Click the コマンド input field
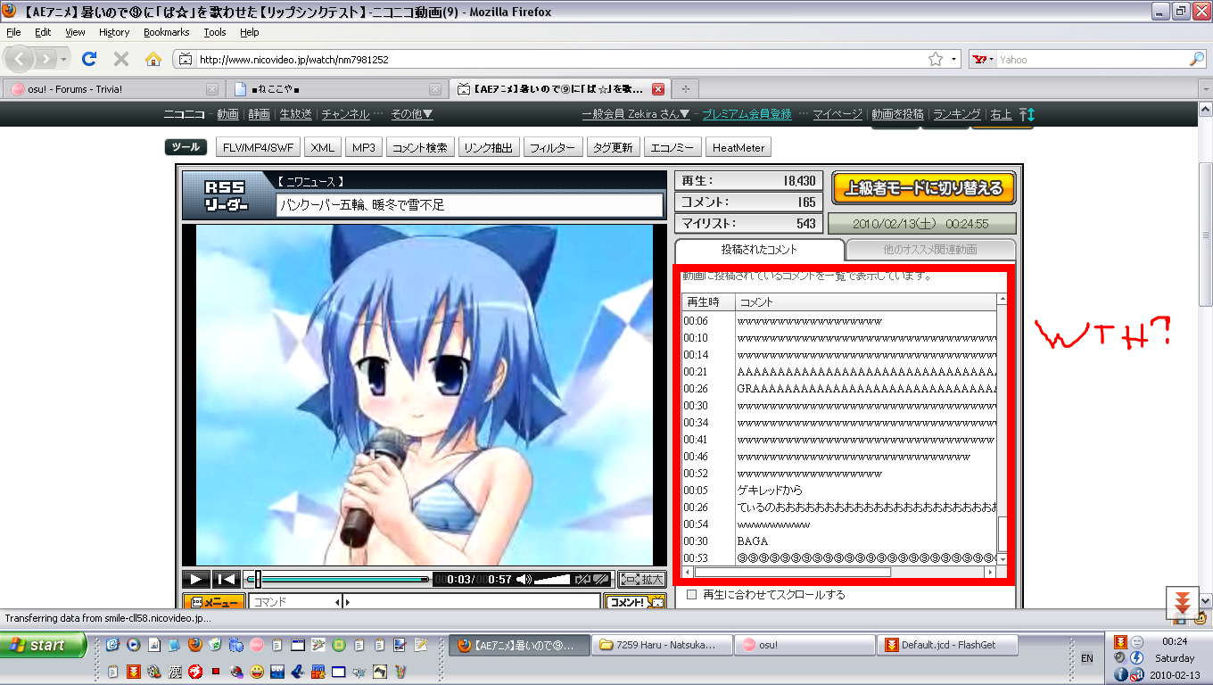This screenshot has height=685, width=1213. [294, 602]
